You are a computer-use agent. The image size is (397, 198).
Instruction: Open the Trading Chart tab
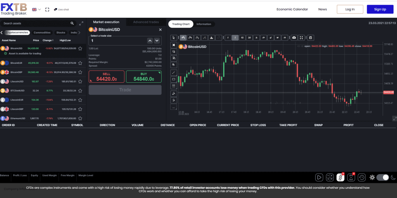[181, 24]
